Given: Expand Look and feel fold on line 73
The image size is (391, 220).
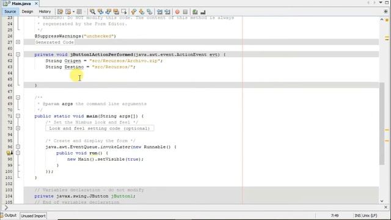Looking at the screenshot, I should tap(18, 128).
